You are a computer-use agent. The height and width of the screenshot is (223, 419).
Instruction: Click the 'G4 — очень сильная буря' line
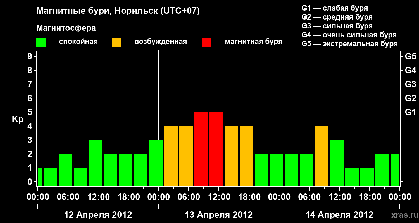click(349, 35)
